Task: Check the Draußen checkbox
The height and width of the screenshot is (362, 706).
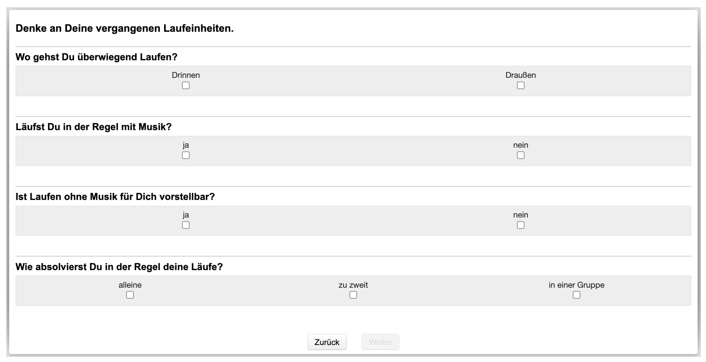Action: (x=520, y=86)
